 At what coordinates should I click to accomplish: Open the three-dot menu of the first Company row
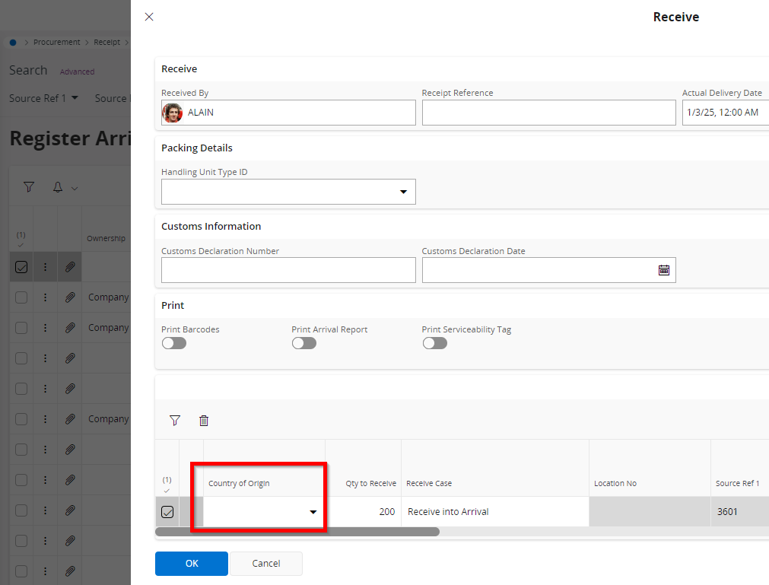[45, 297]
